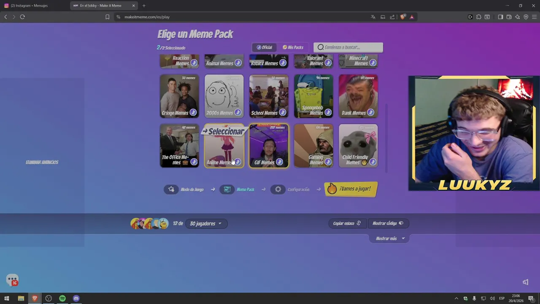Switch to the Instagram Mensajes browser tab
This screenshot has height=304, width=540.
[x=35, y=5]
